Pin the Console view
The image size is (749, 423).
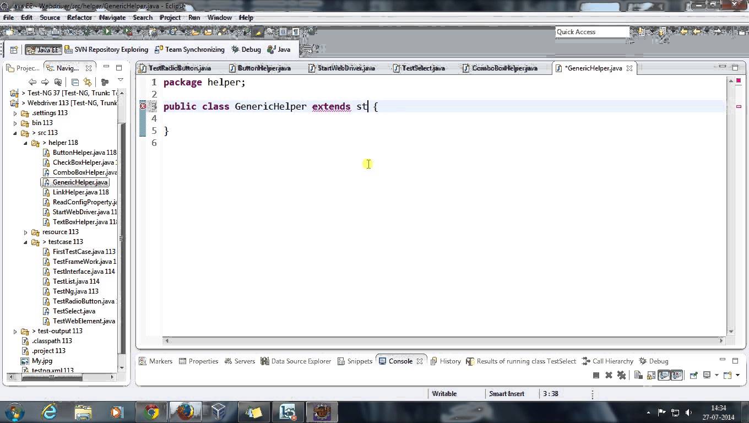click(694, 375)
